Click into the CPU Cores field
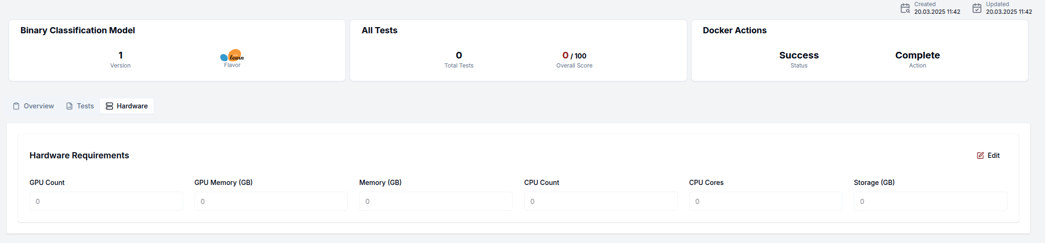The height and width of the screenshot is (243, 1045). 765,201
